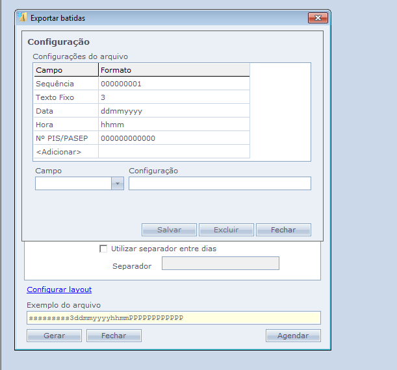This screenshot has height=370, width=397.
Task: Click the Exportar batidas title bar icon
Action: (x=22, y=18)
